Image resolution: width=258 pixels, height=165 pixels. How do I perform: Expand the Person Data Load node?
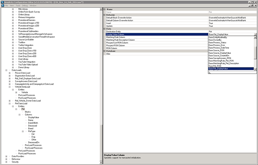(x=10, y=73)
